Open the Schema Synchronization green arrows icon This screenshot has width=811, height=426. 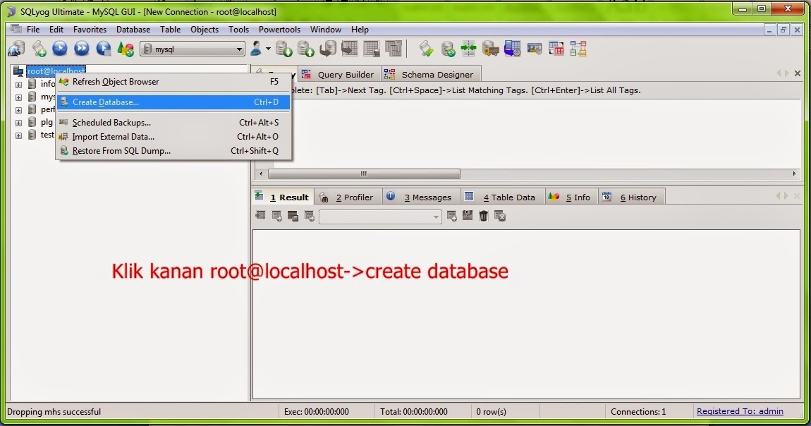tap(468, 49)
